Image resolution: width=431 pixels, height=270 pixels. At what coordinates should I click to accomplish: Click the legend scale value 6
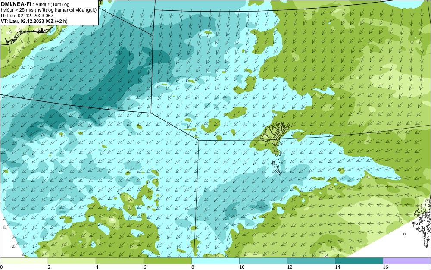(145, 267)
